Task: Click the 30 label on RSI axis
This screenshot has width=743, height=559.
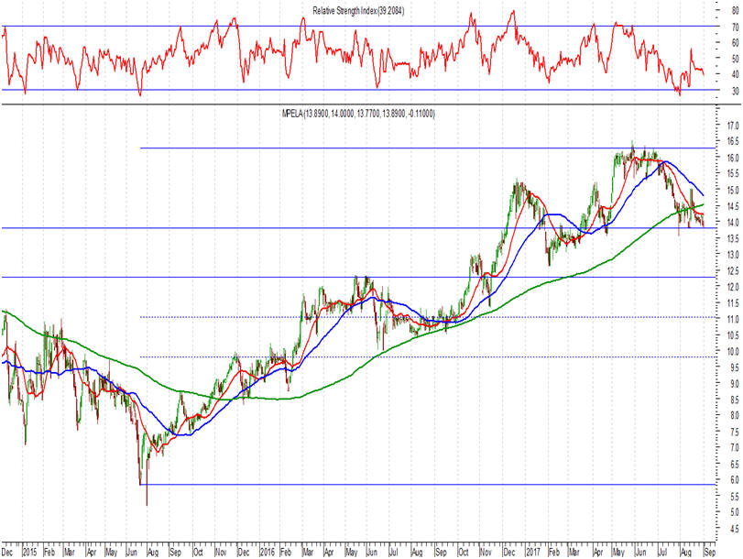Action: click(x=735, y=91)
